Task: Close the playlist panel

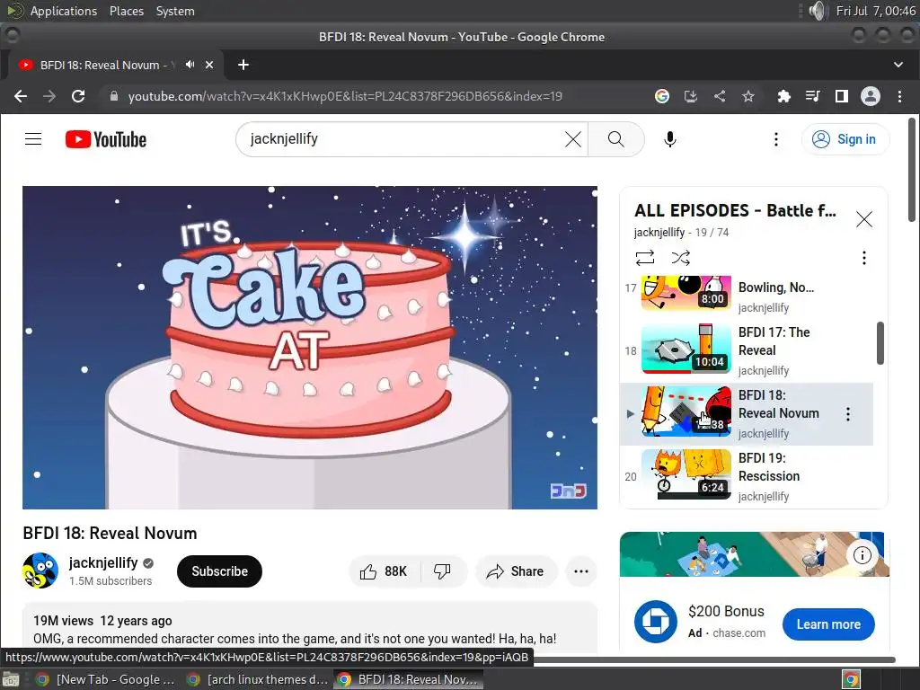Action: pyautogui.click(x=863, y=219)
